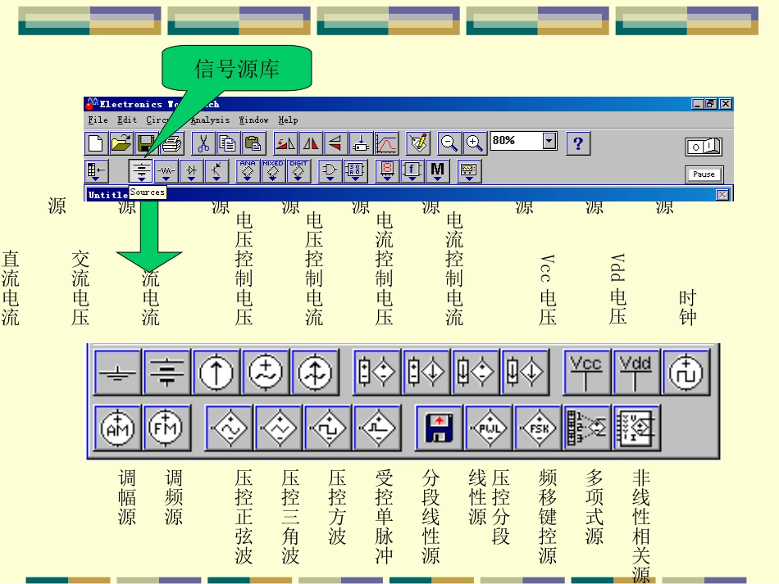Flip component horizontally icon

click(311, 144)
